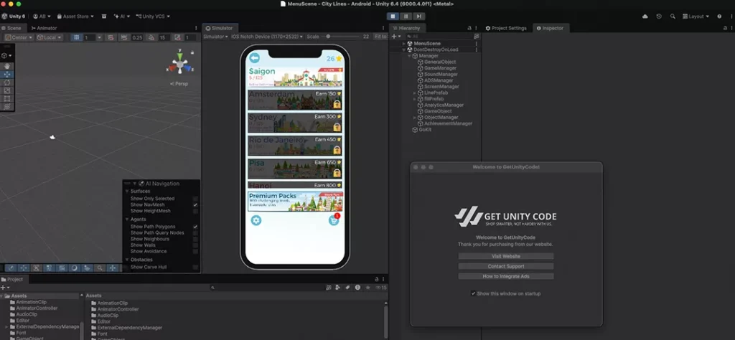Open Unity Cloud icon in toolbar

pyautogui.click(x=645, y=16)
